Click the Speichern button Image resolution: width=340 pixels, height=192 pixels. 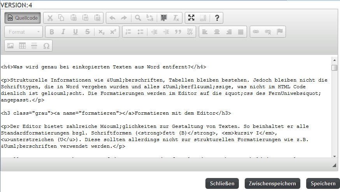point(323,183)
